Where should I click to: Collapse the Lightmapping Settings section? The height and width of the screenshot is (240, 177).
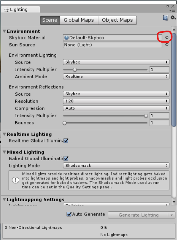[4, 199]
